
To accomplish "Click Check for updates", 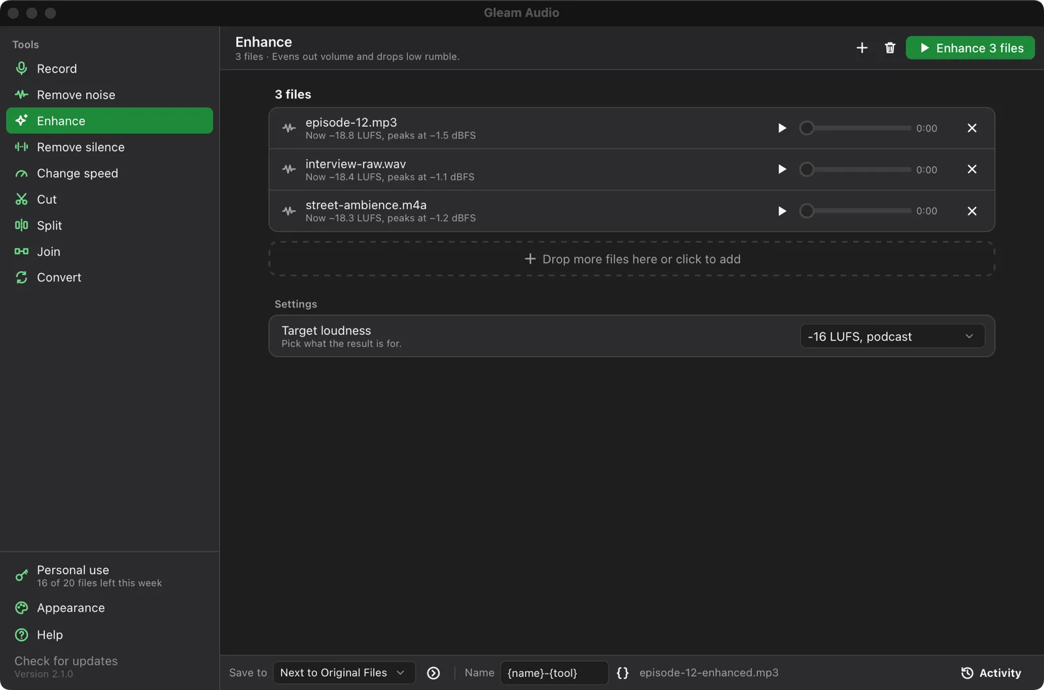I will (x=66, y=661).
